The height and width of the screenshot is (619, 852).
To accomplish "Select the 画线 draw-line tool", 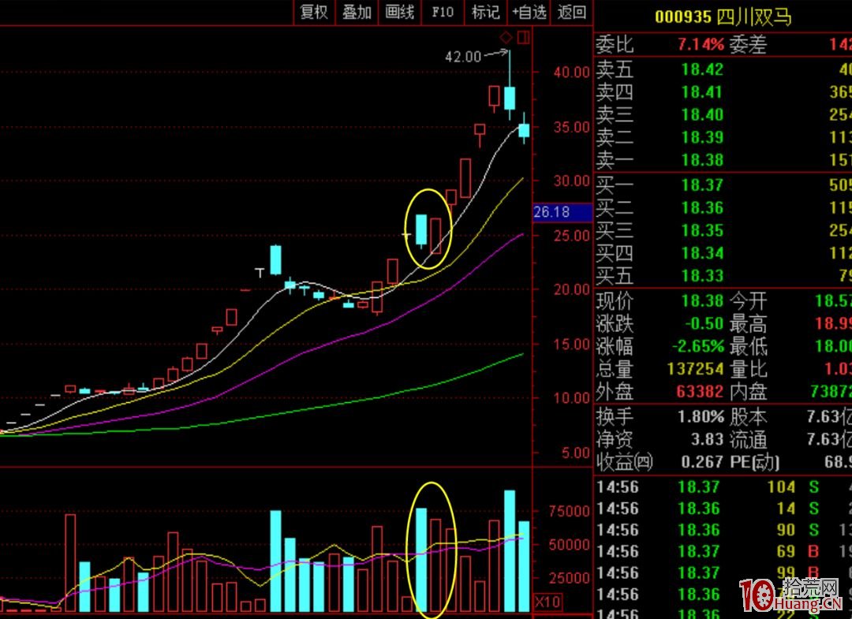I will [x=400, y=12].
